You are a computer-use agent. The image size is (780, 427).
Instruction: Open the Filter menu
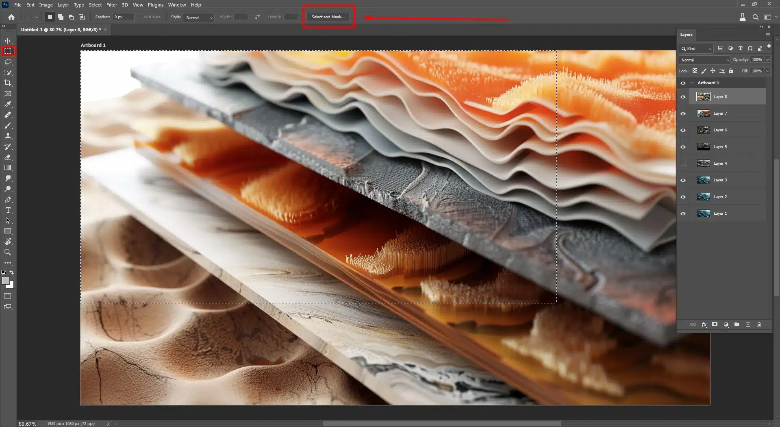pyautogui.click(x=111, y=5)
